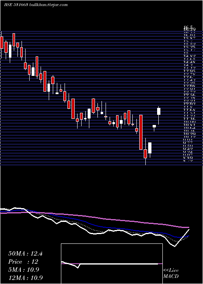Select the last white candlestick on the right

click(x=159, y=115)
